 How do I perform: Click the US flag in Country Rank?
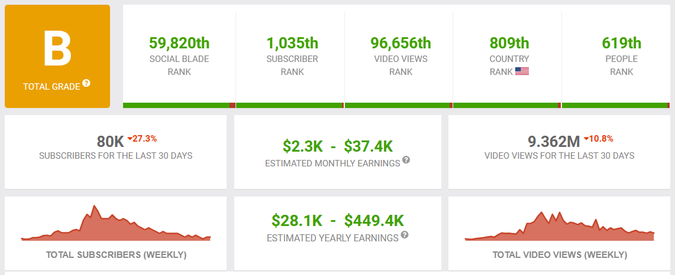pos(522,71)
